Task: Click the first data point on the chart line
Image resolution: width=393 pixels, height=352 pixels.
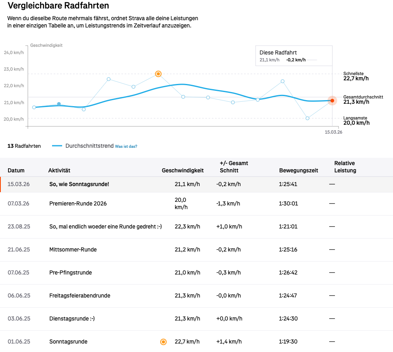Action: [x=34, y=107]
